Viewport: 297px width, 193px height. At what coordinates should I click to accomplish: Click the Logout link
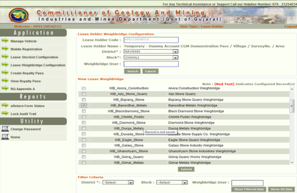(290, 26)
